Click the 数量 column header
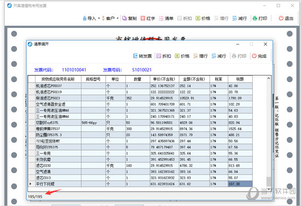301x206 pixels. [137, 79]
